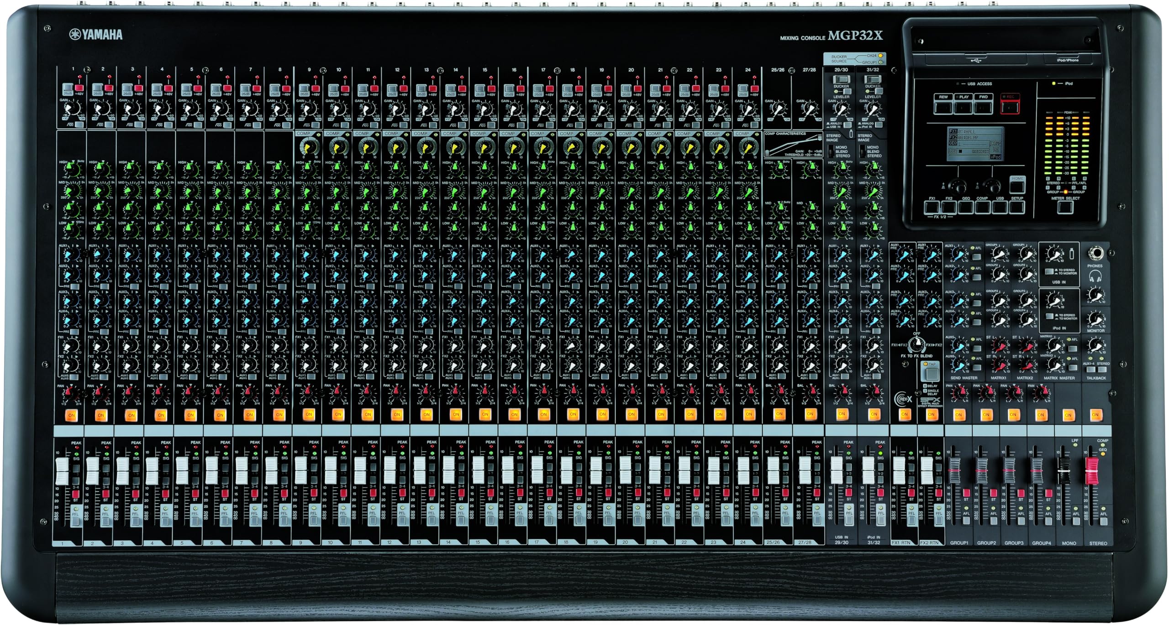Viewport: 1169px width, 625px height.
Task: Switch USB IN to stereo/monitor selector
Action: [x=1049, y=271]
